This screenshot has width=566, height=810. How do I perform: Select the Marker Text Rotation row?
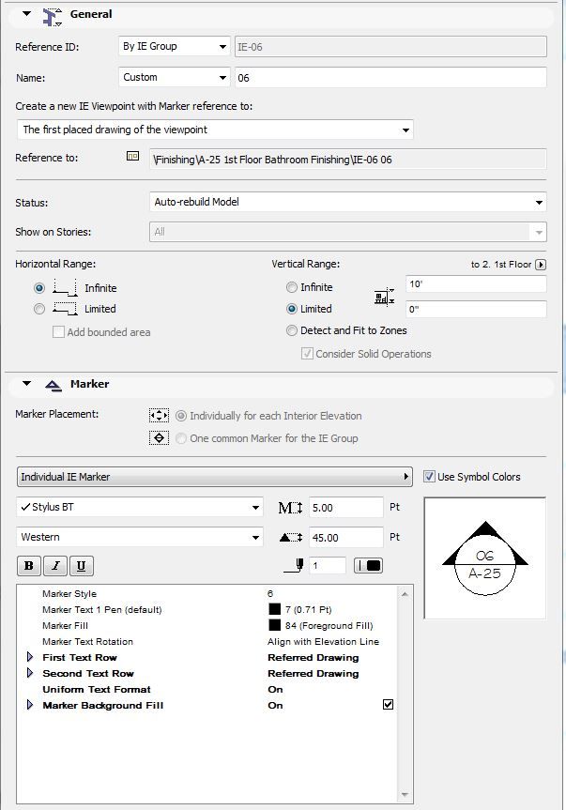pyautogui.click(x=208, y=642)
